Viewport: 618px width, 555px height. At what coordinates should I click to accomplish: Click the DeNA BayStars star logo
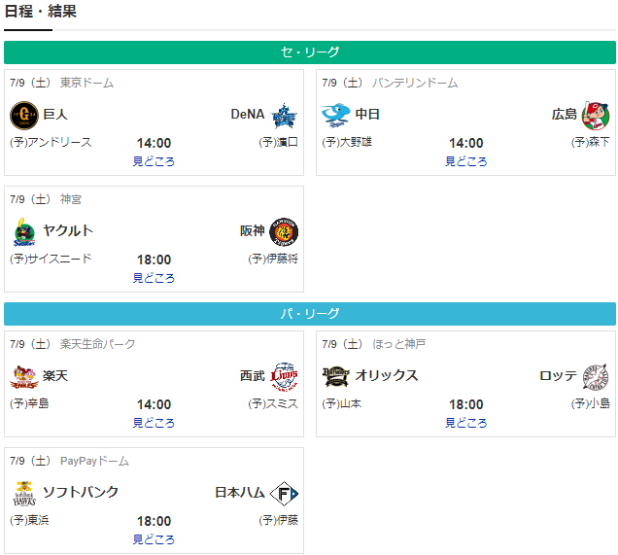point(284,116)
